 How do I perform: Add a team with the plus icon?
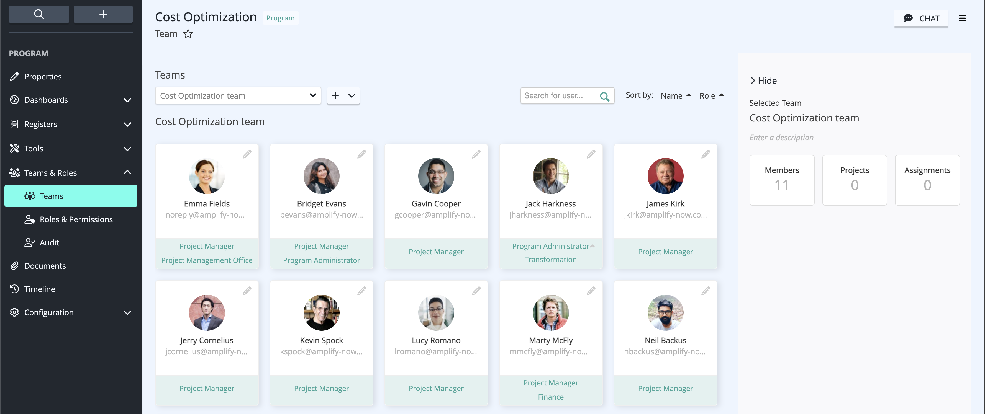[x=335, y=95]
